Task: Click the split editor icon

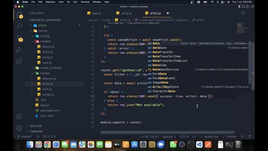Action: pos(243,13)
